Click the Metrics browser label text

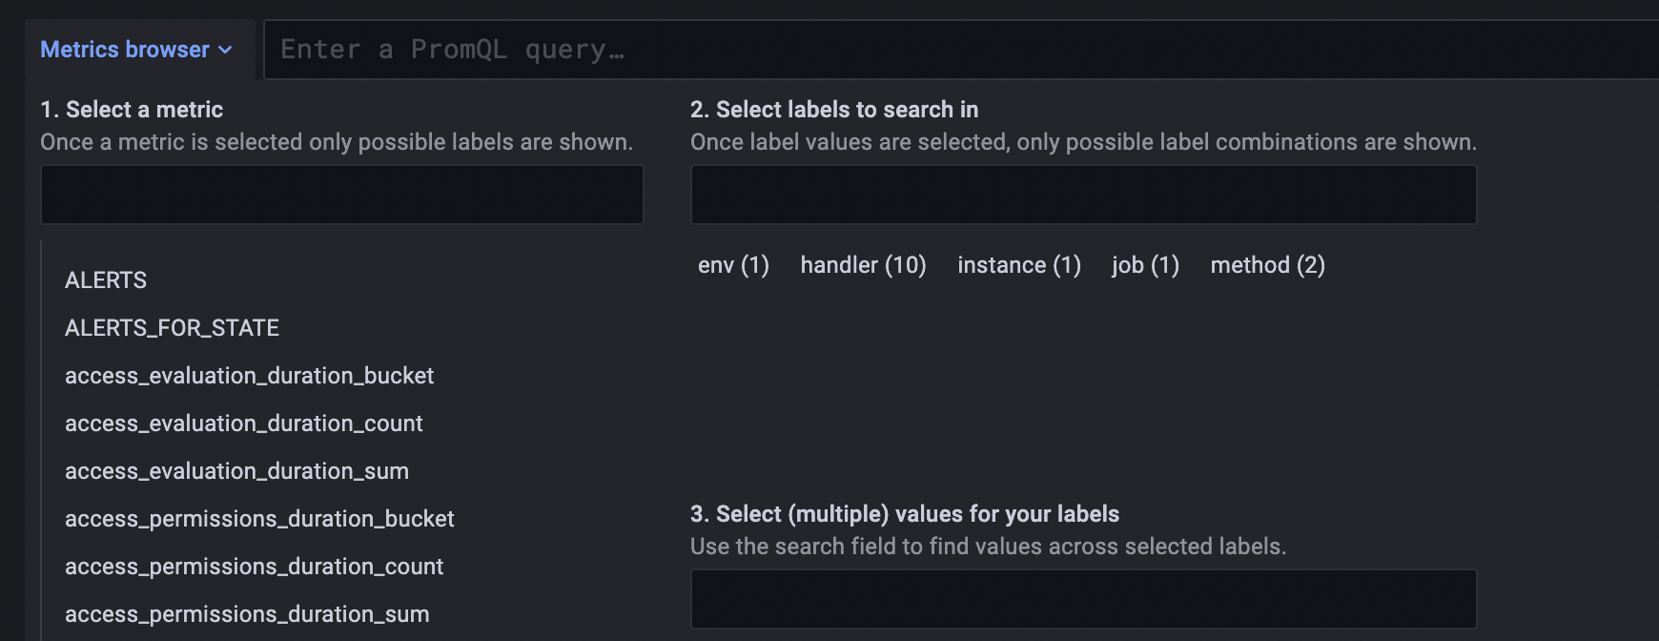(125, 50)
